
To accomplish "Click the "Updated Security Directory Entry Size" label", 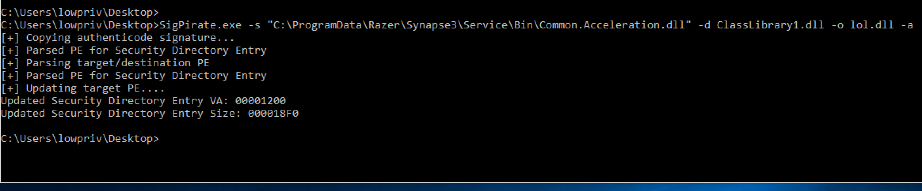I will point(121,113).
